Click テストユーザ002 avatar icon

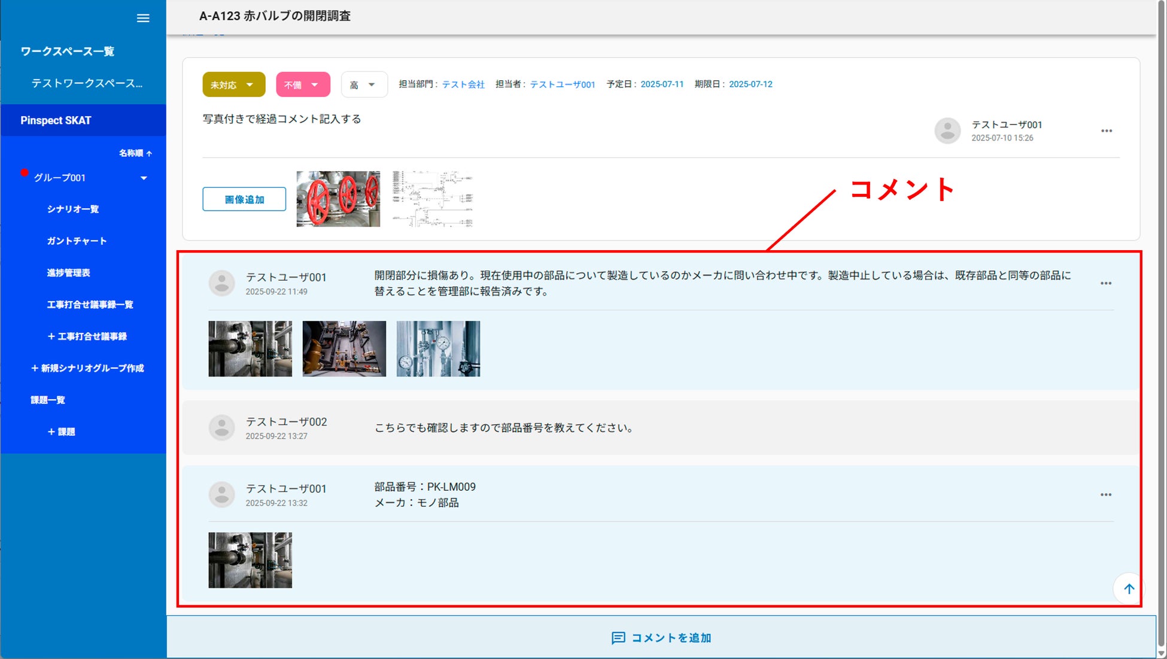[221, 428]
